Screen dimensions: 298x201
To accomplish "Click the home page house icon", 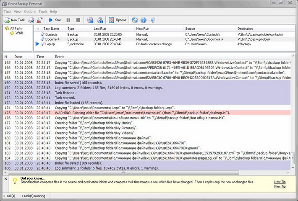I will [x=135, y=20].
